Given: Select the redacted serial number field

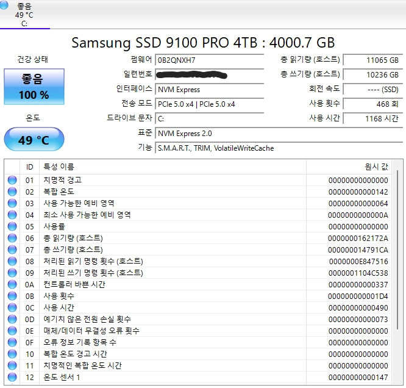Looking at the screenshot, I should 209,75.
